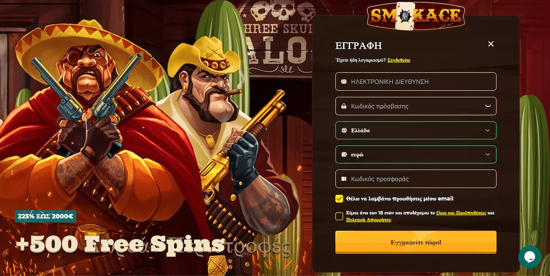The image size is (550, 276).
Task: Click the Εγγραφείτε τώρα! button
Action: click(416, 242)
